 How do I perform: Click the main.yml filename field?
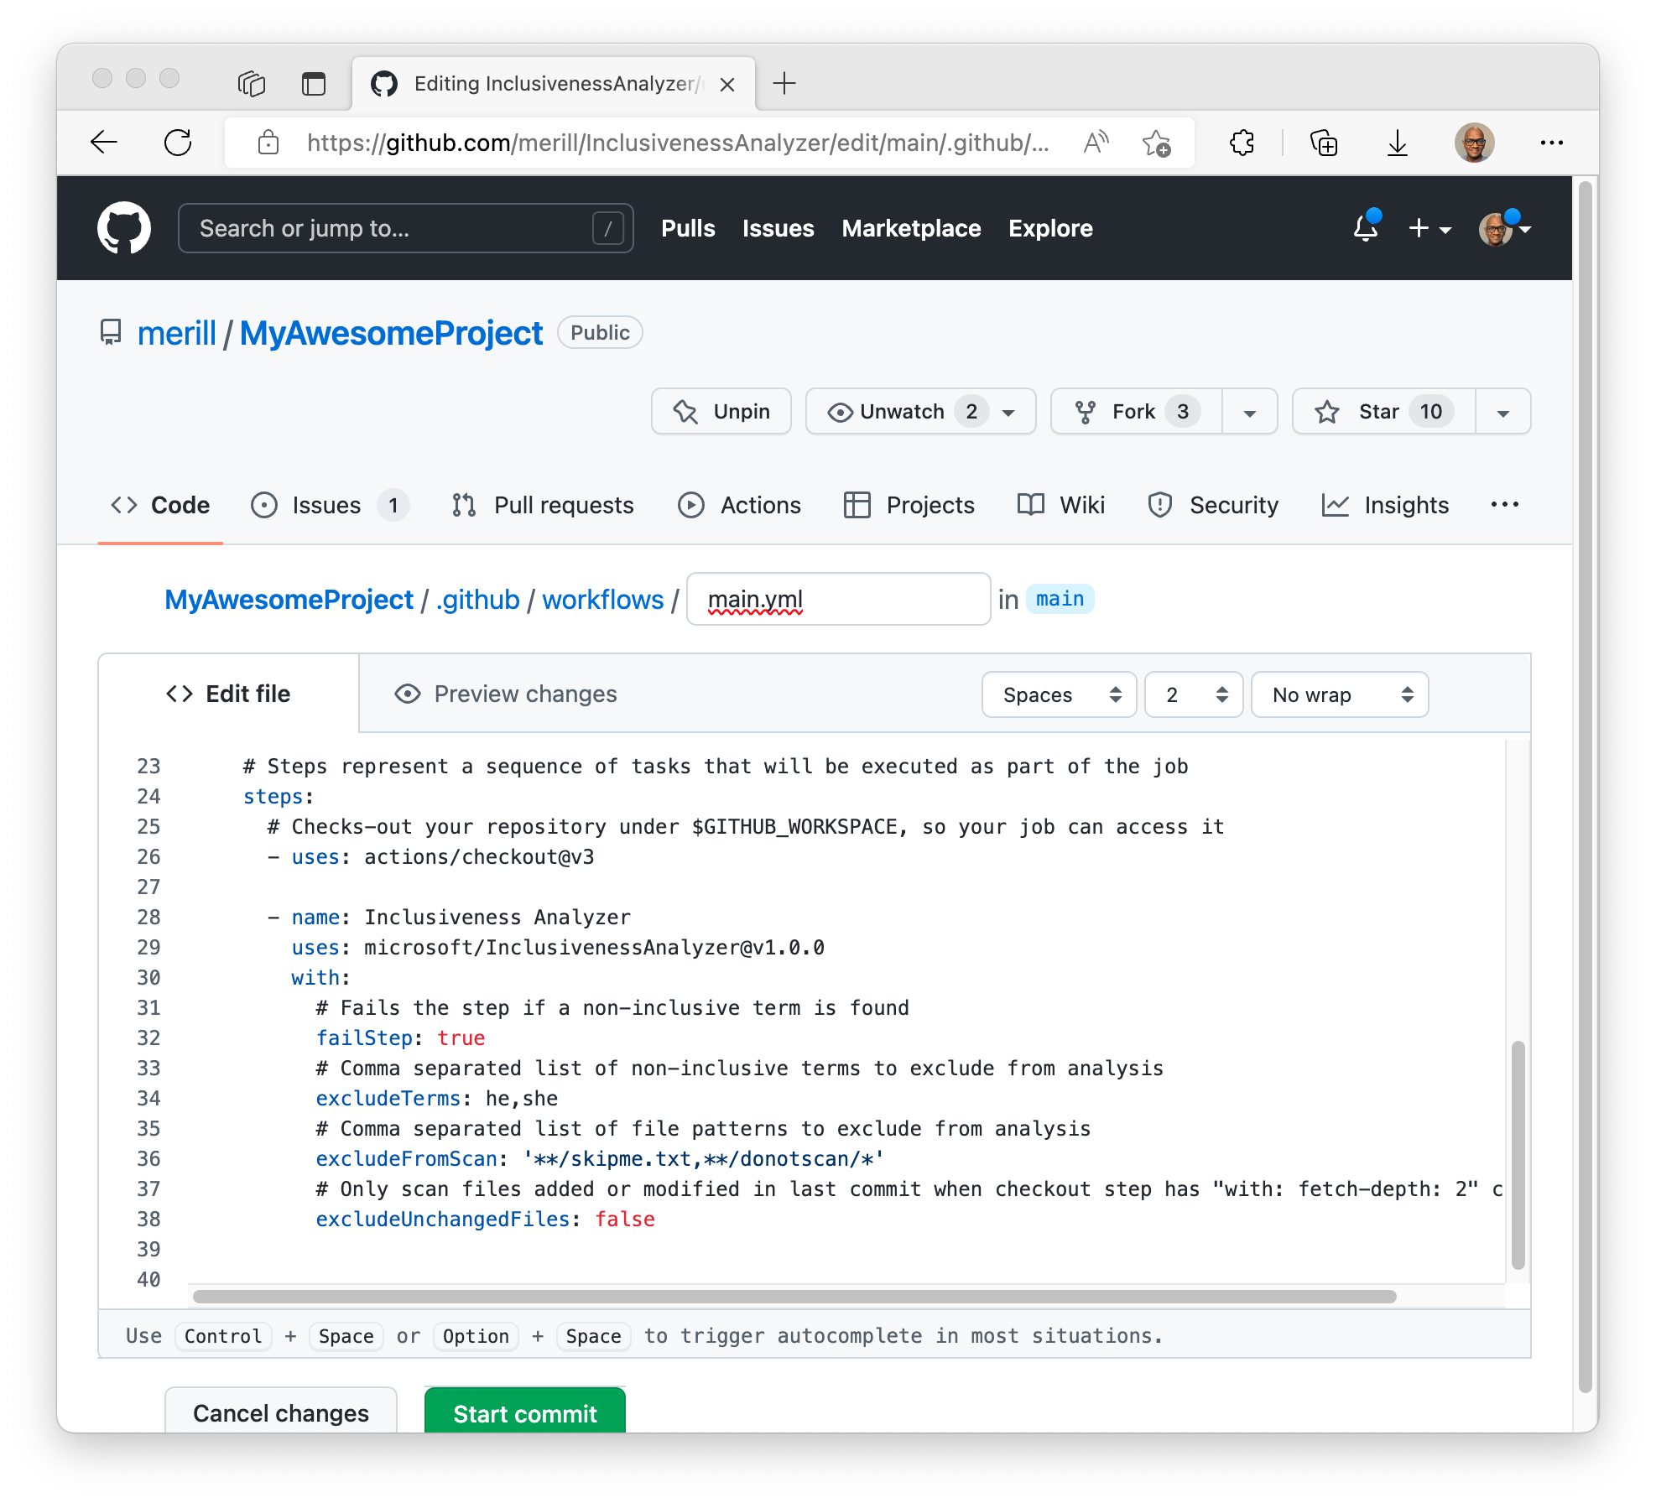coord(838,599)
